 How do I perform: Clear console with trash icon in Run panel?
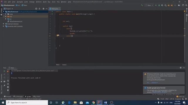[8, 90]
